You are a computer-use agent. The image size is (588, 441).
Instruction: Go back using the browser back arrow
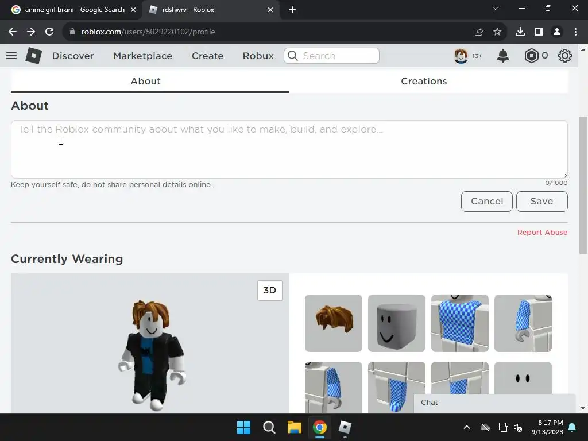tap(13, 32)
